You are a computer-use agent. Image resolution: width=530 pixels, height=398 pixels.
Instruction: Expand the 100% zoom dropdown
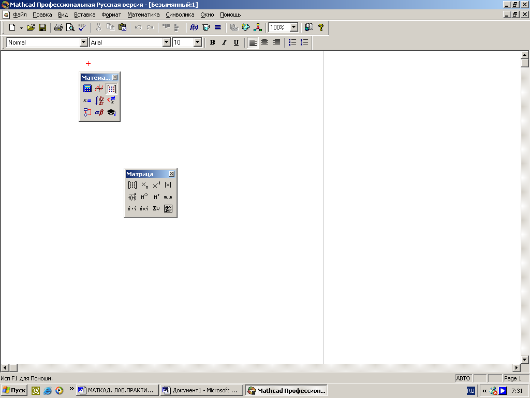(294, 27)
